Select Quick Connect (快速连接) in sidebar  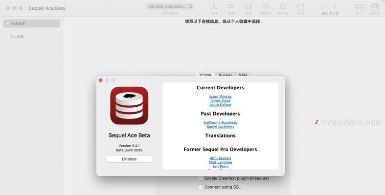tap(31, 23)
